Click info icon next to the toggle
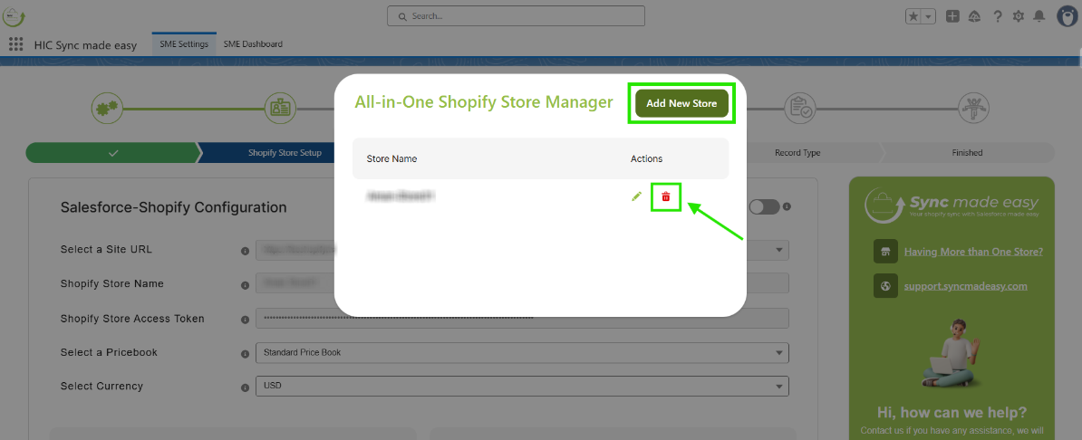1082x440 pixels. [787, 206]
